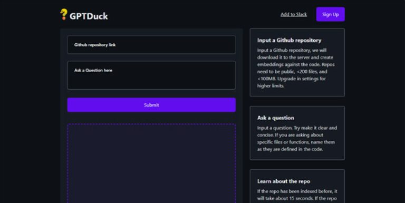Click the indexed repo timing description text
This screenshot has height=203, width=405.
tap(297, 195)
